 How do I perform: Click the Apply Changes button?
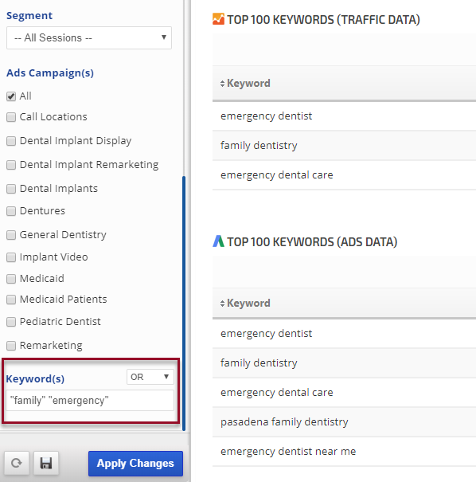coord(135,463)
